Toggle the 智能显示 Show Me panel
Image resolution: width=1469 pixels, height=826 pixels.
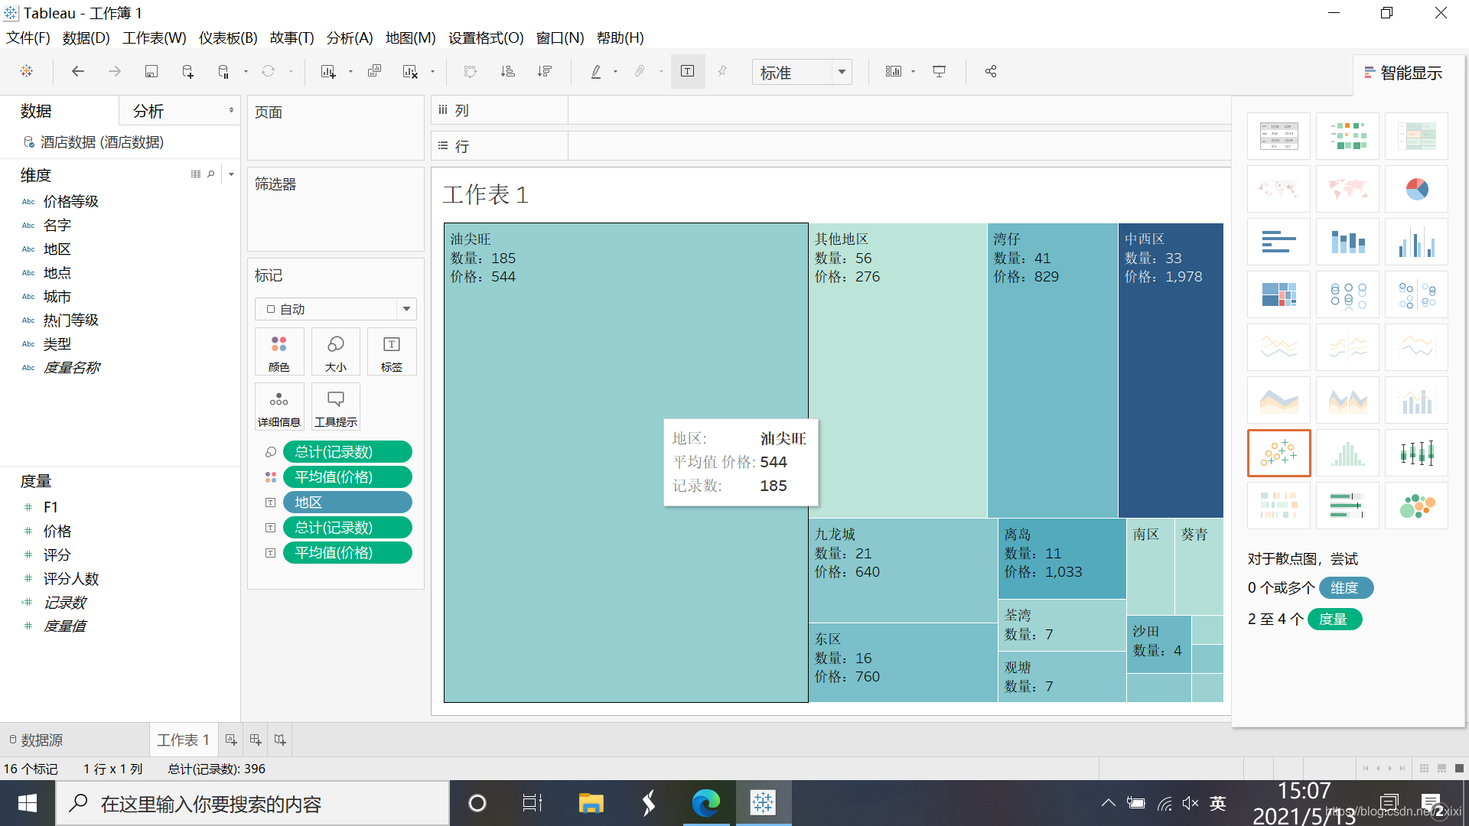1403,73
